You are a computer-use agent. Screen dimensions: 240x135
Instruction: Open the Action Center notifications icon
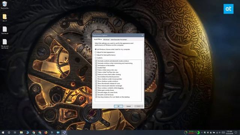(x=236, y=132)
